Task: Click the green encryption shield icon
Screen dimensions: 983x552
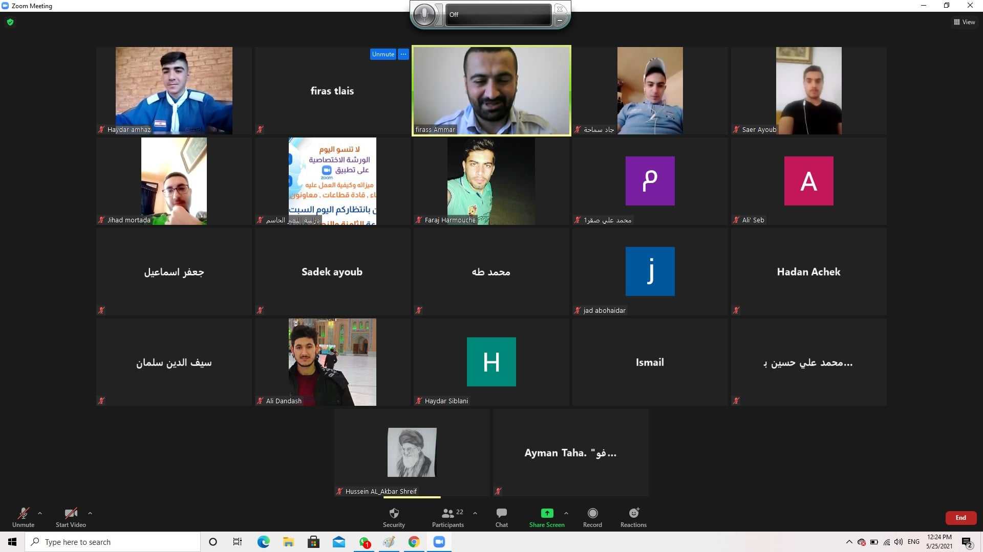Action: (10, 22)
